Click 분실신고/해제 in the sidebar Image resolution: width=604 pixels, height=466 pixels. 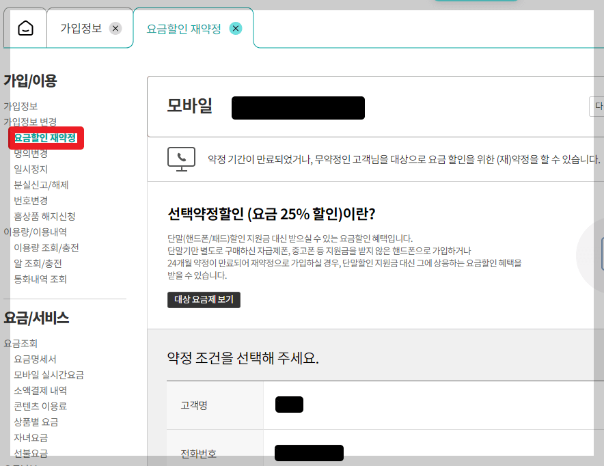(x=39, y=184)
